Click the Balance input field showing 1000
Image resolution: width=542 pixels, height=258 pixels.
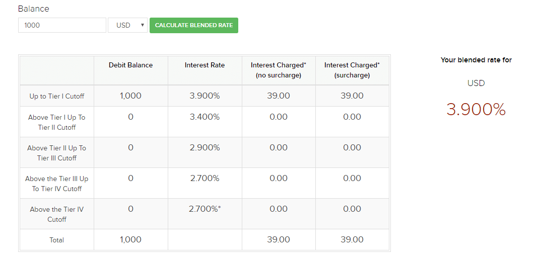coord(62,25)
